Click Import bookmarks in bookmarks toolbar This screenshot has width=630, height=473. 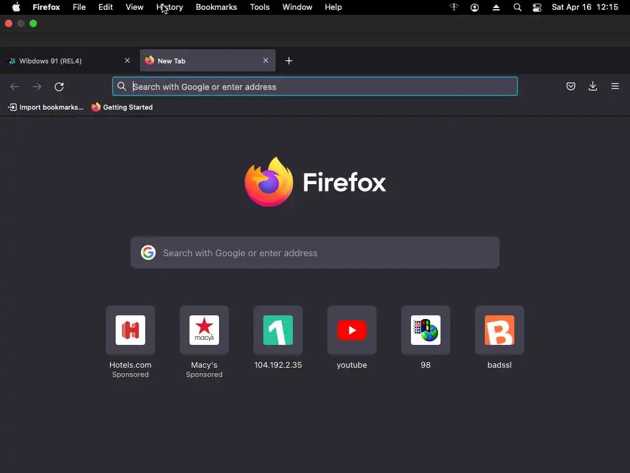(x=46, y=107)
